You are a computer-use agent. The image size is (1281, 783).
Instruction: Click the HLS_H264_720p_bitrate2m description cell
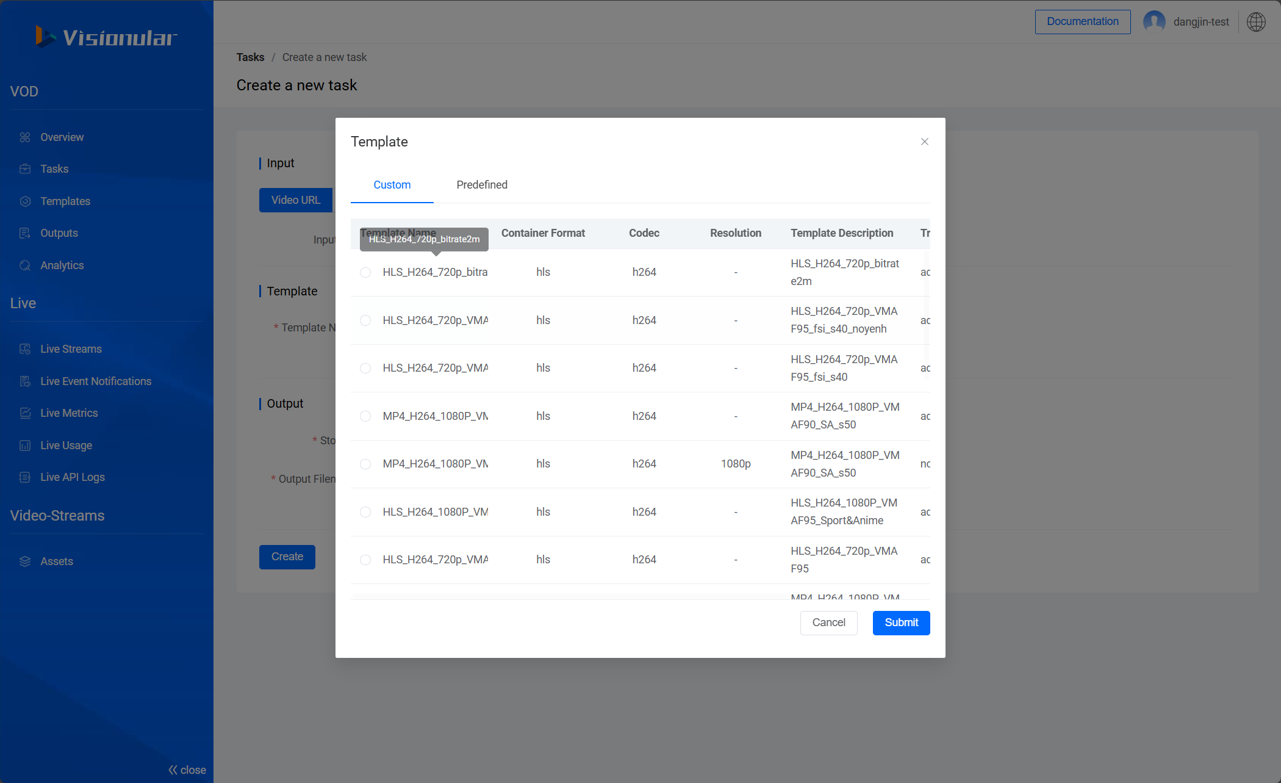[x=845, y=272]
